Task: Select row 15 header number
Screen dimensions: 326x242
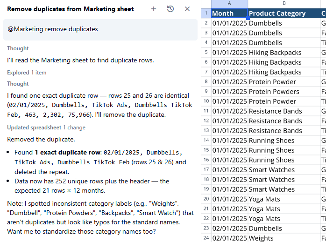Action: [x=206, y=150]
